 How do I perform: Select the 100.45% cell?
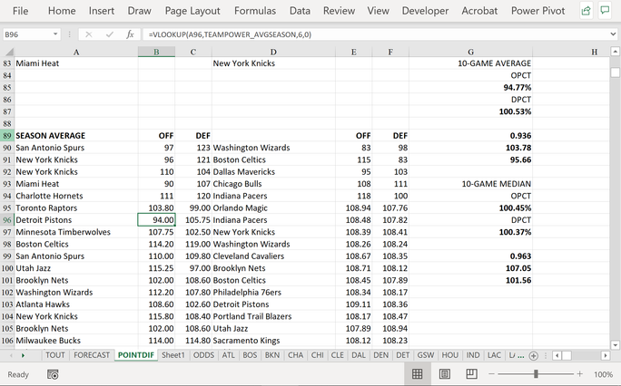click(x=470, y=207)
